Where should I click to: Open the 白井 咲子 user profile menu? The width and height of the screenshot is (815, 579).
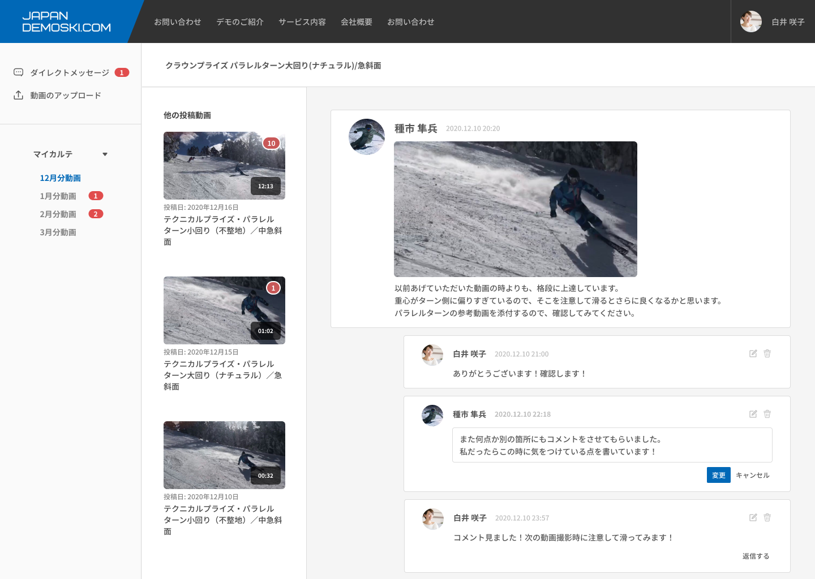773,21
